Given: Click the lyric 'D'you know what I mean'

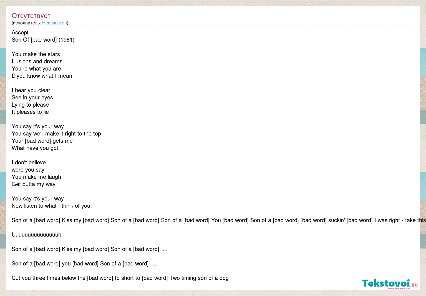Looking at the screenshot, I should tap(42, 76).
